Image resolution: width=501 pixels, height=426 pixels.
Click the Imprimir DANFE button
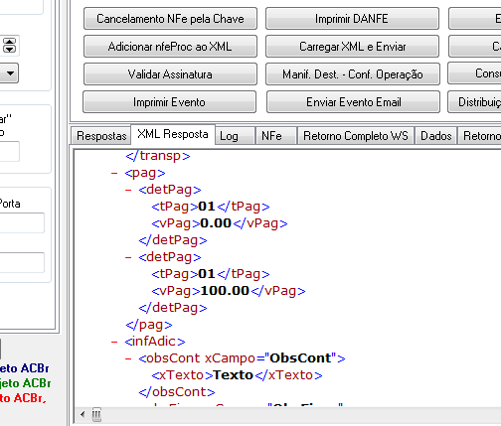point(352,19)
